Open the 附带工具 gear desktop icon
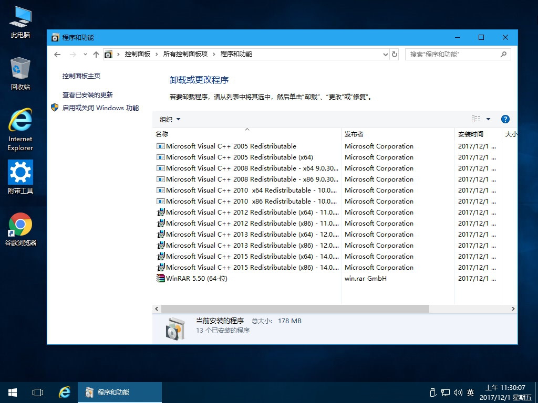Image resolution: width=538 pixels, height=403 pixels. pos(20,177)
